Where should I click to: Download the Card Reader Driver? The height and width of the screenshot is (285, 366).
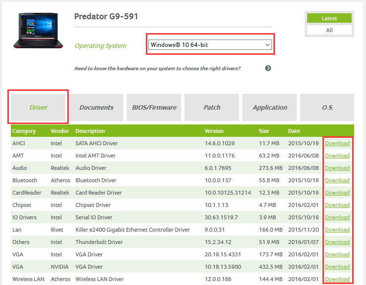(337, 193)
